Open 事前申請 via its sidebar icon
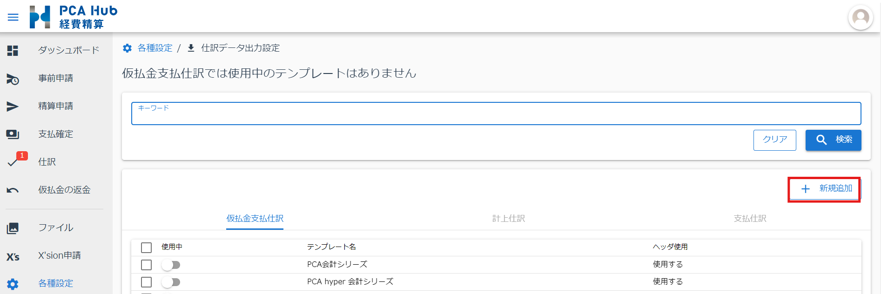The height and width of the screenshot is (294, 881). pyautogui.click(x=13, y=79)
